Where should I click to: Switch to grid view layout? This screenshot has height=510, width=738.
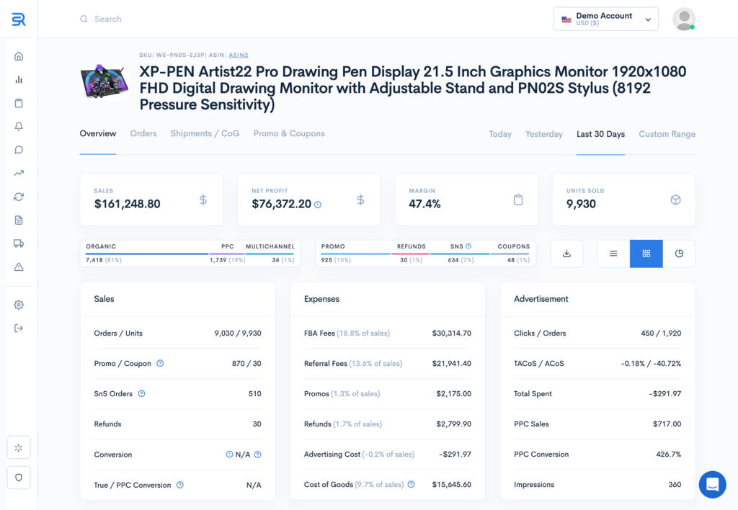[646, 254]
